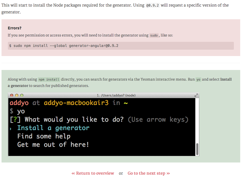Click the '$ yo' command line in terminal

tap(17, 111)
